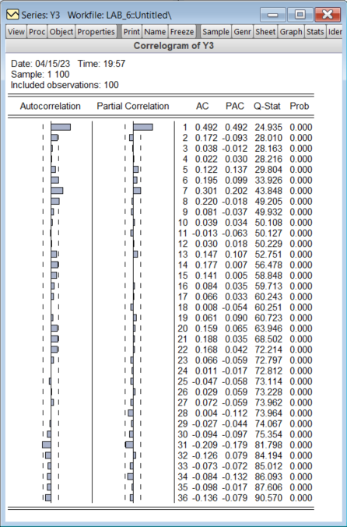Select PAC value 0.202 at lag 7

pos(237,191)
